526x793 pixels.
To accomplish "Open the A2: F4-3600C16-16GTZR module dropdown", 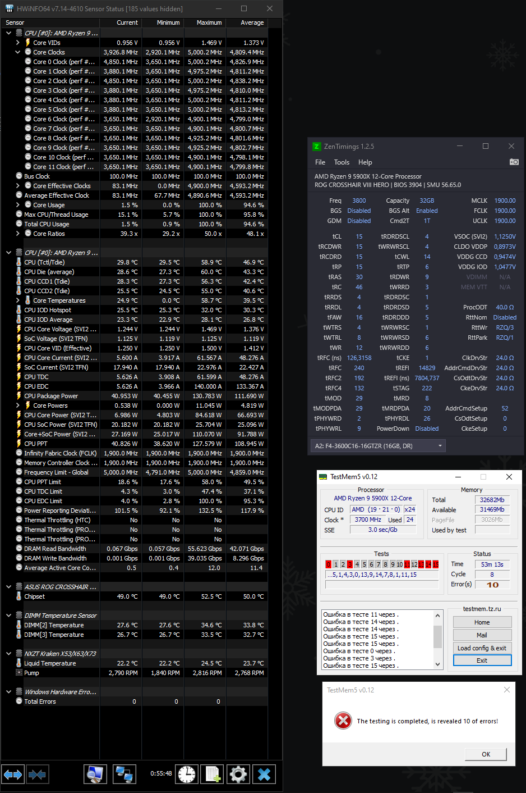I will (378, 445).
